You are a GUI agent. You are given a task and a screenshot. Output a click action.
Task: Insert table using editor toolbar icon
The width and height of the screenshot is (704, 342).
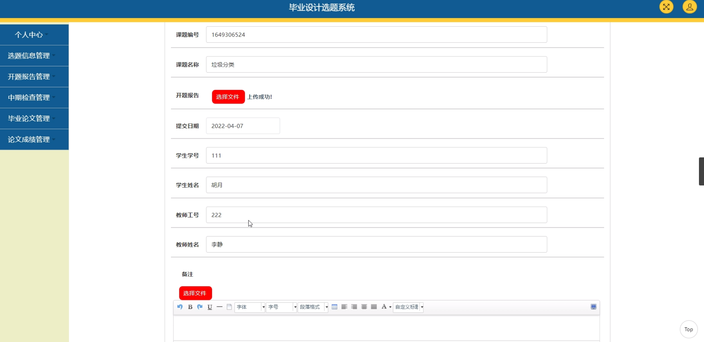(x=334, y=307)
